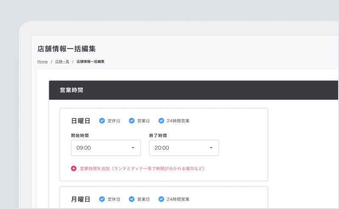Click the 営業時間 section header
The height and width of the screenshot is (209, 339).
coord(194,90)
